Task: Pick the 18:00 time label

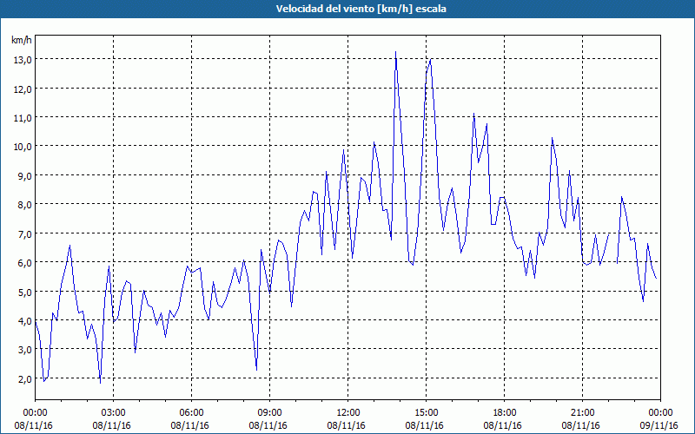Action: tap(504, 413)
